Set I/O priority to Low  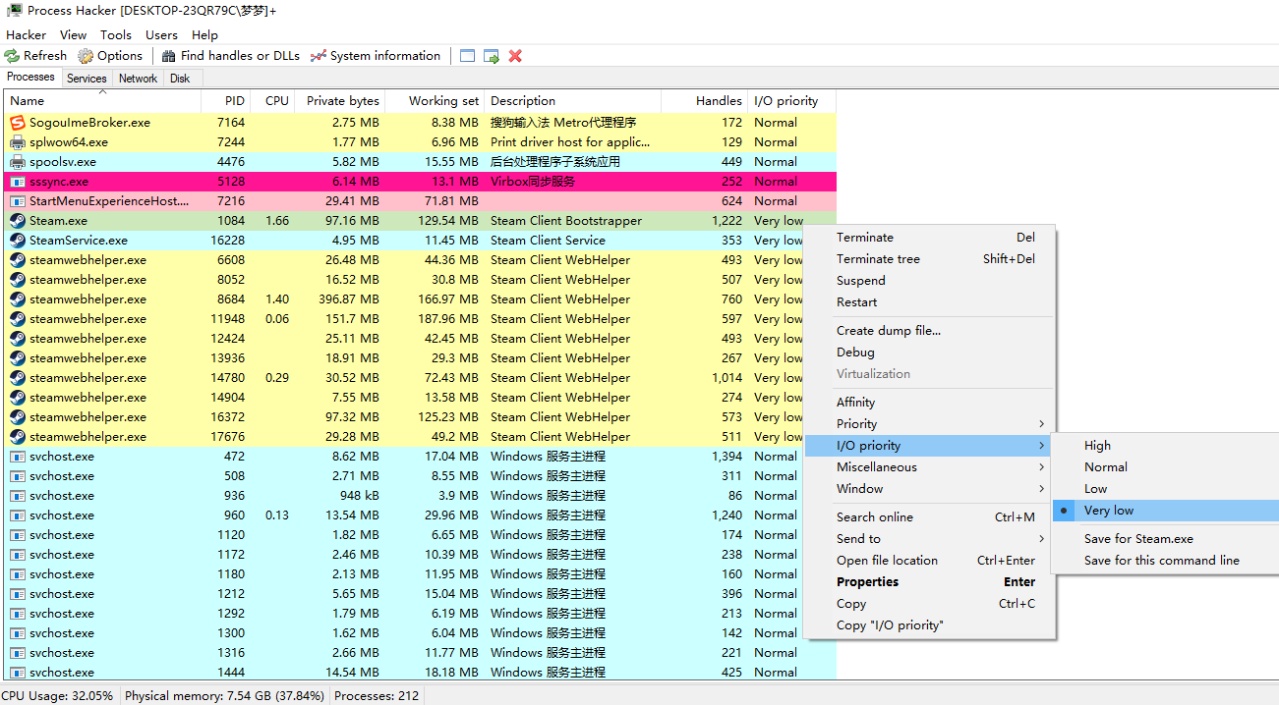tap(1165, 489)
